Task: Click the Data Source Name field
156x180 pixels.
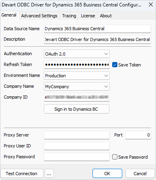Action: tap(97, 29)
